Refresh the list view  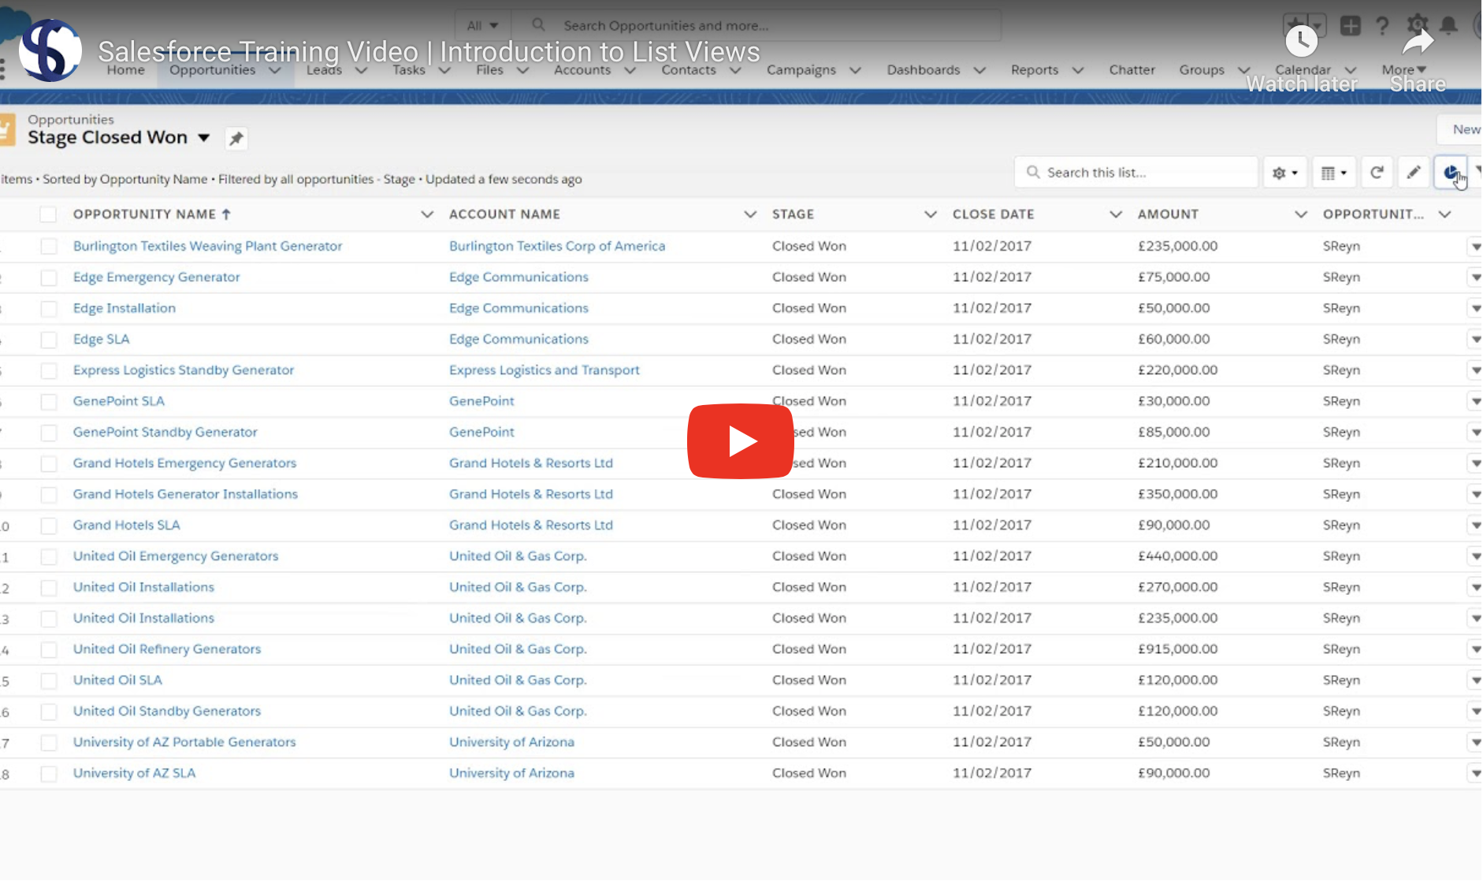click(x=1377, y=173)
